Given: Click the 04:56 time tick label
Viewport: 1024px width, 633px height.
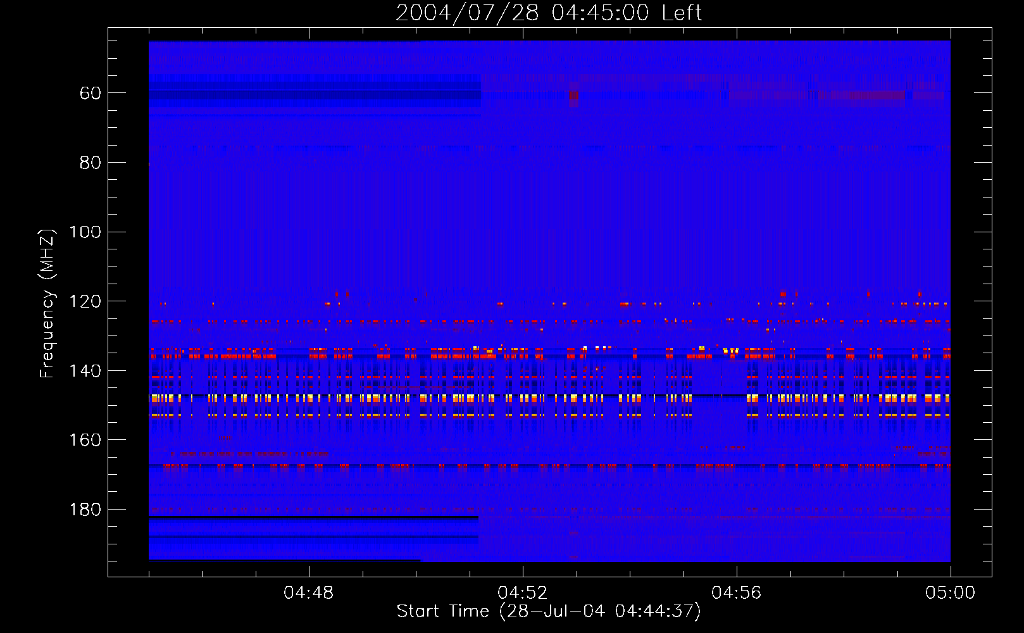Looking at the screenshot, I should [737, 593].
